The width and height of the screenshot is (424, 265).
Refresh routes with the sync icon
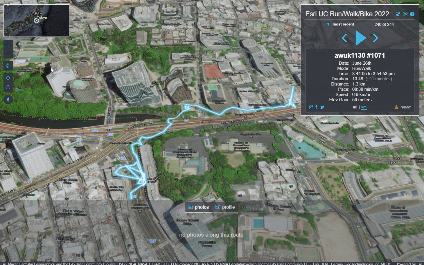click(x=398, y=14)
